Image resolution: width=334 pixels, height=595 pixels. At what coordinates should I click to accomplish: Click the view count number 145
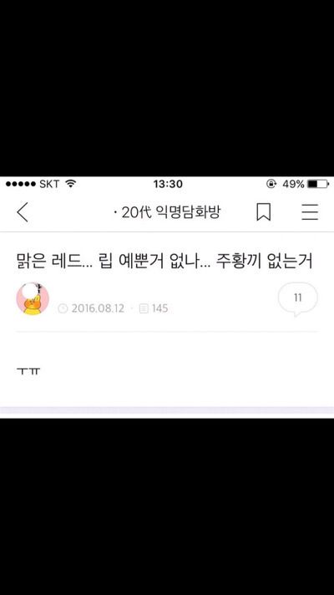point(160,308)
